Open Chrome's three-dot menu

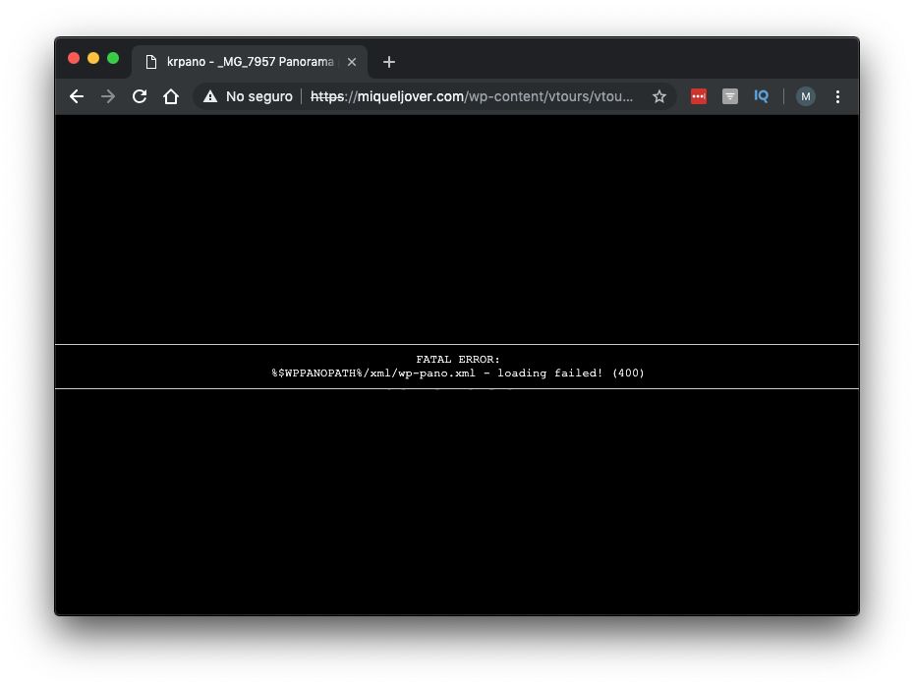click(837, 96)
